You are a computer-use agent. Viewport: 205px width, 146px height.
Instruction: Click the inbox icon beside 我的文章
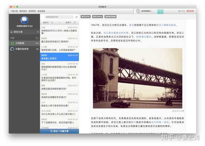click(x=11, y=32)
